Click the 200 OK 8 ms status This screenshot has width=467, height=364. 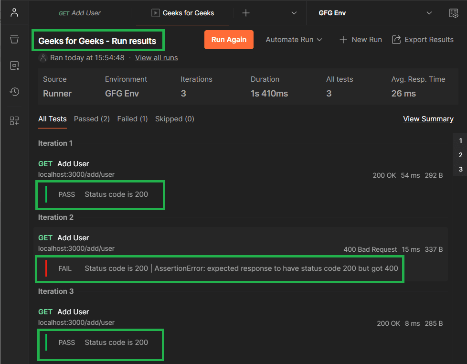click(x=398, y=323)
